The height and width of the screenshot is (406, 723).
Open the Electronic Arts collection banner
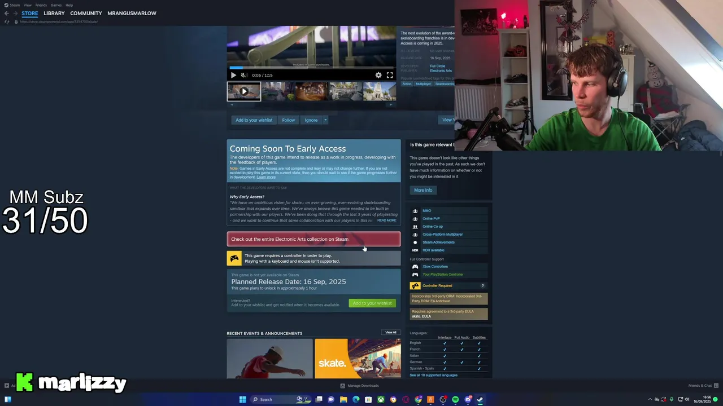pyautogui.click(x=313, y=239)
